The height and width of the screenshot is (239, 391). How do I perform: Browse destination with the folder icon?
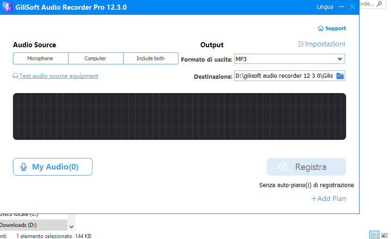click(x=340, y=76)
